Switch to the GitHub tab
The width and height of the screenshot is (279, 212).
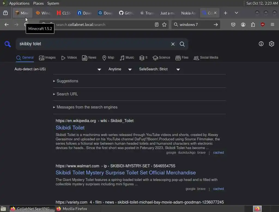[126, 13]
